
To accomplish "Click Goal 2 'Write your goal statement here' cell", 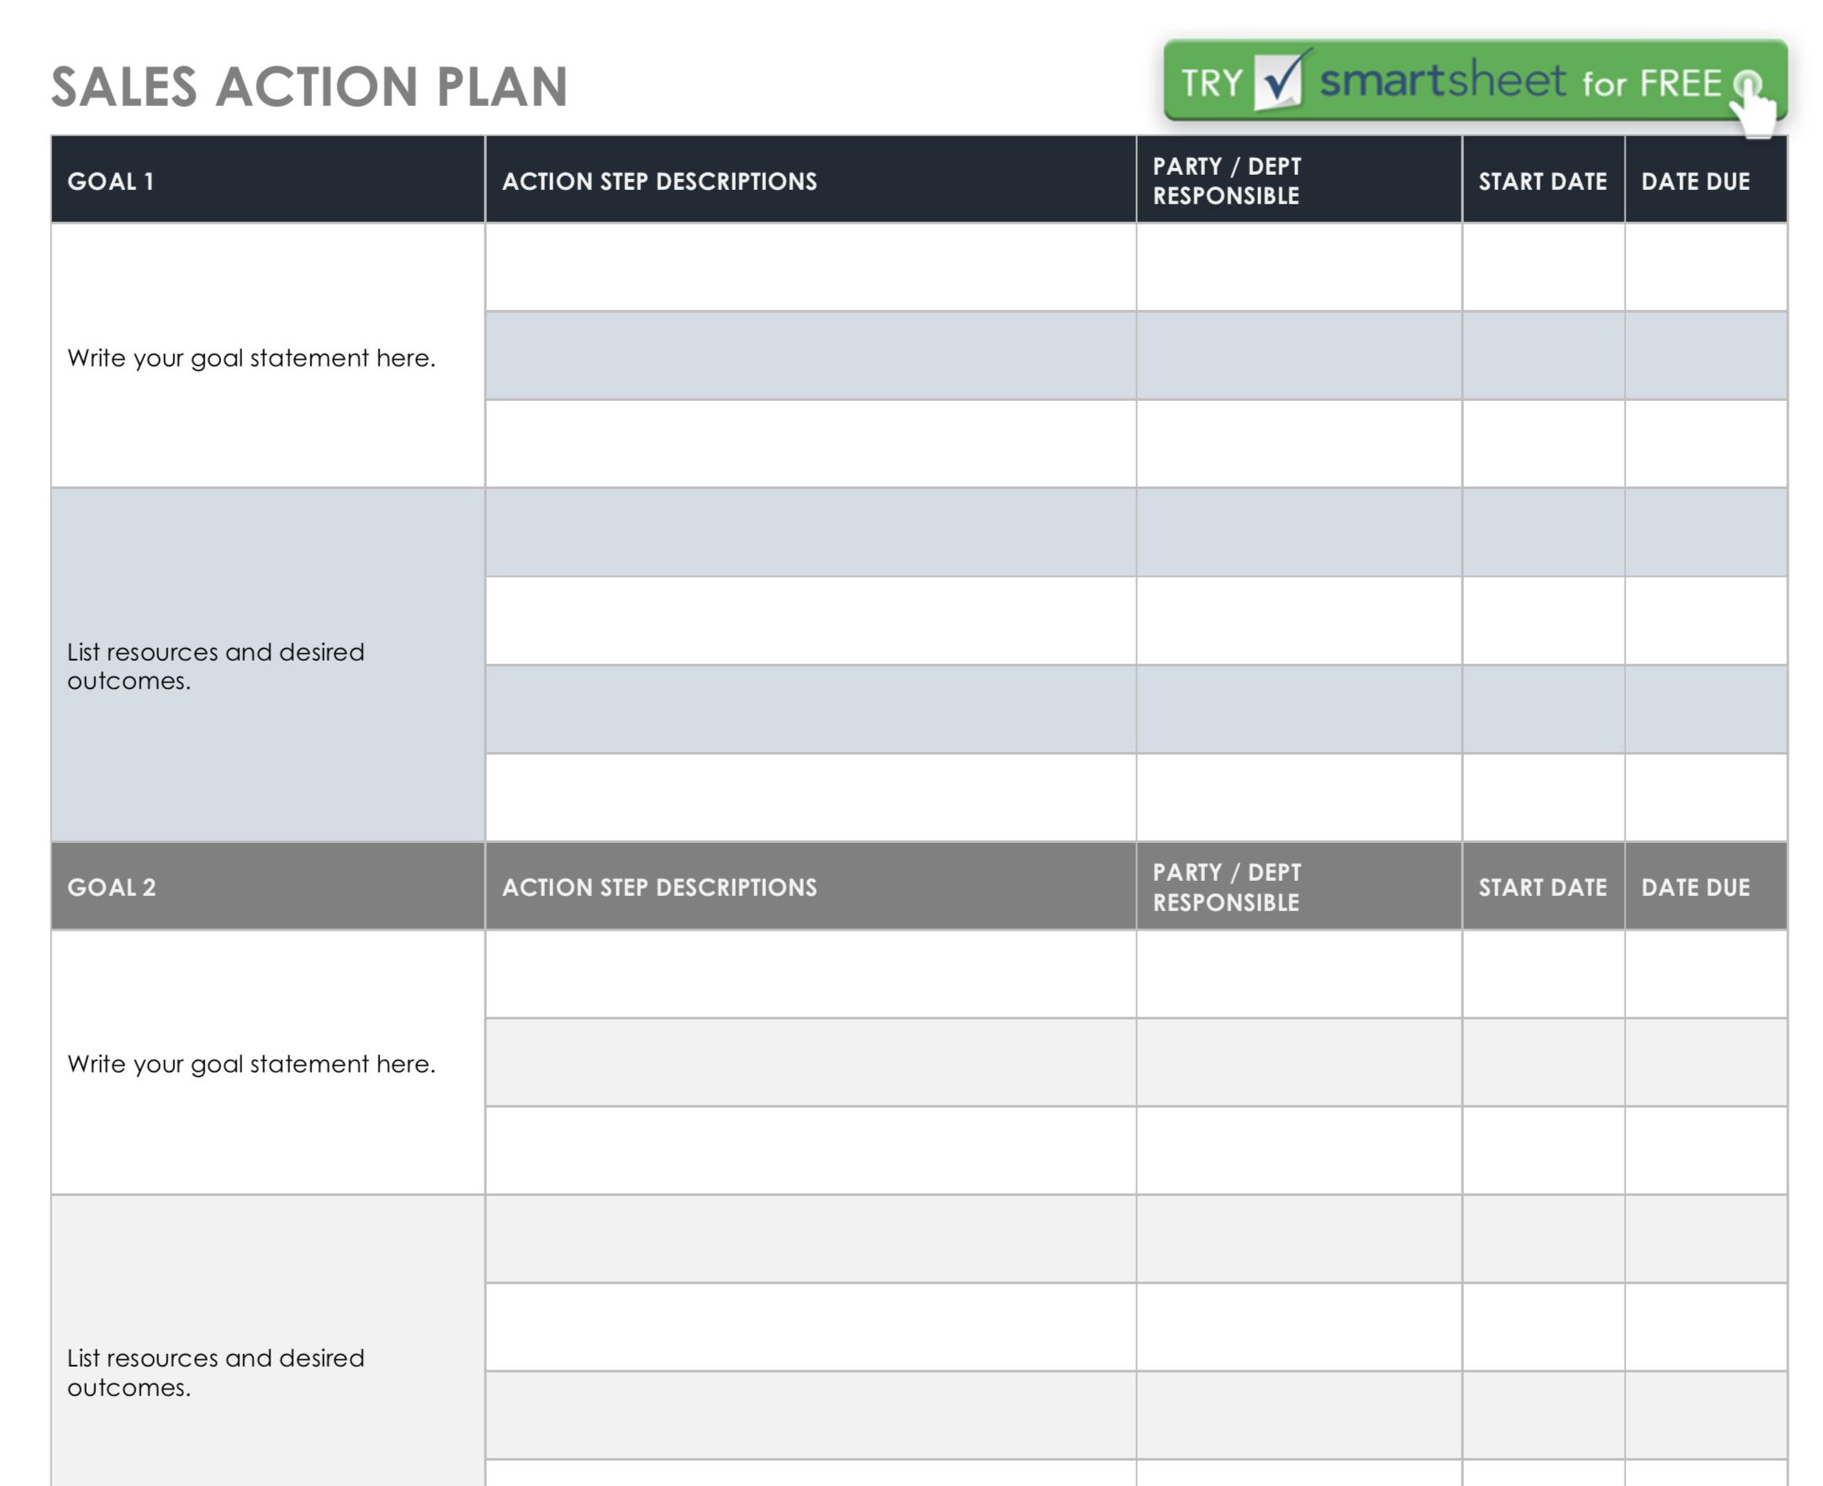I will pos(268,1062).
